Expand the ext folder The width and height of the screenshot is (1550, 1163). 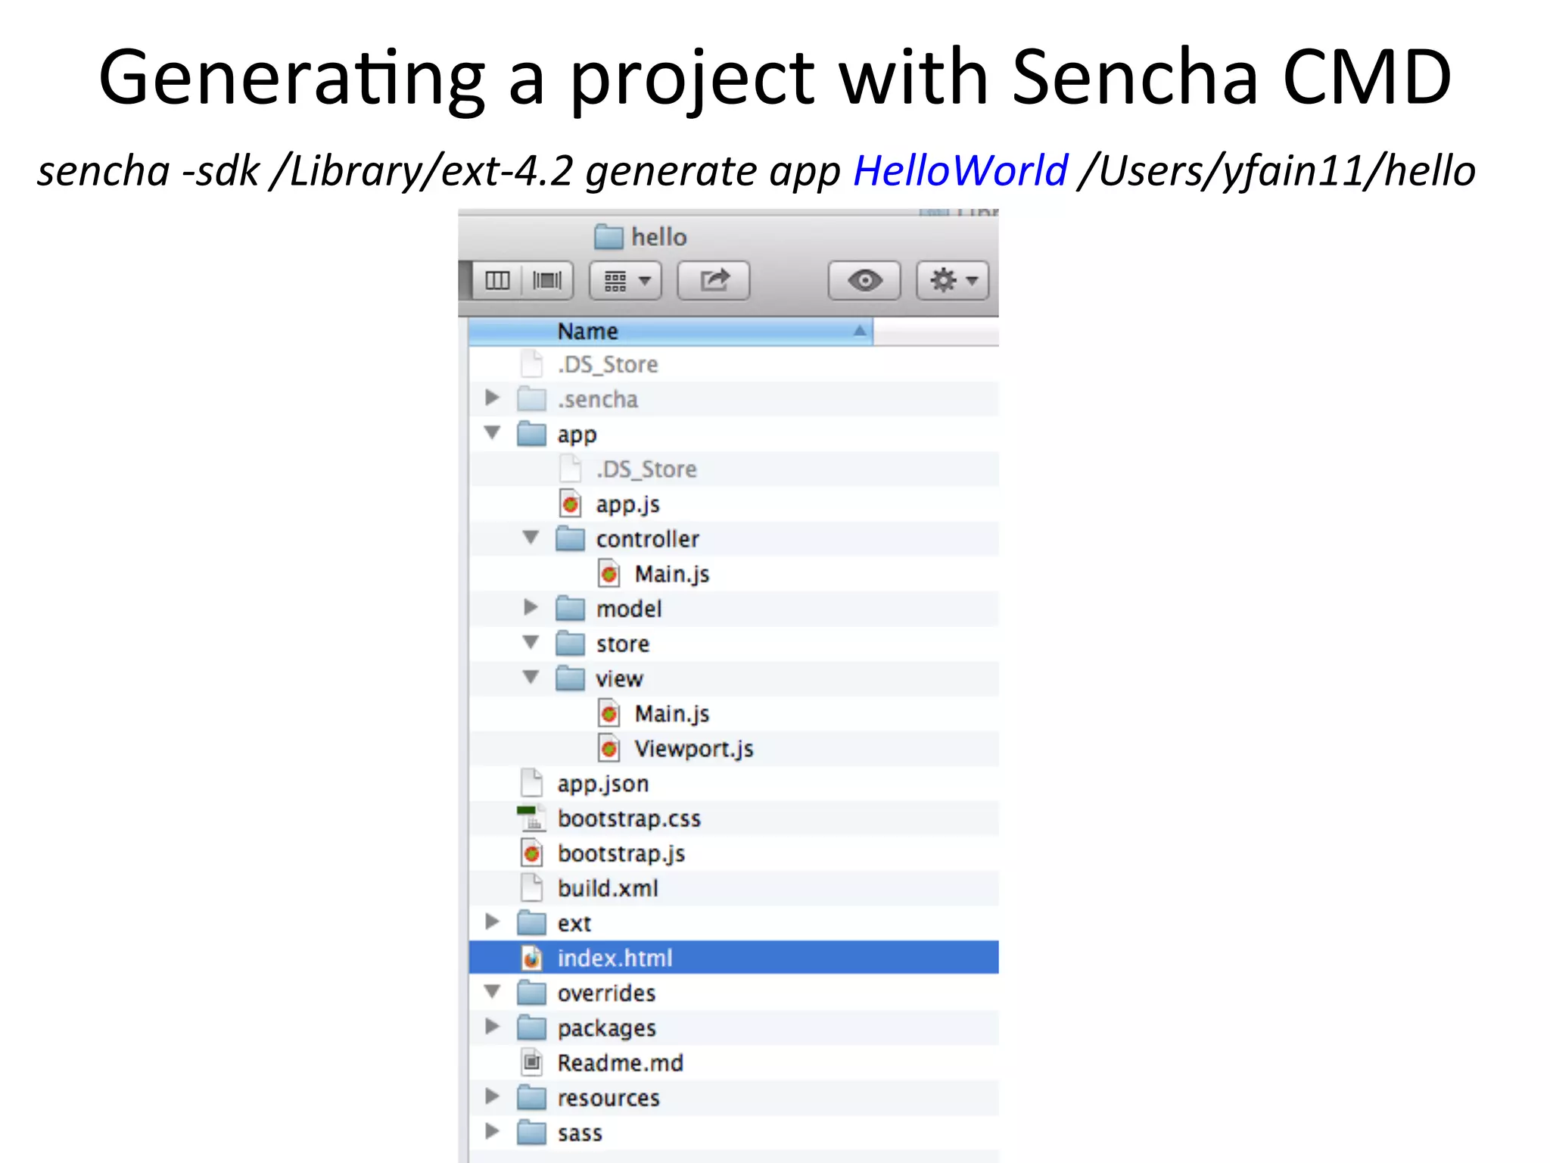[493, 921]
